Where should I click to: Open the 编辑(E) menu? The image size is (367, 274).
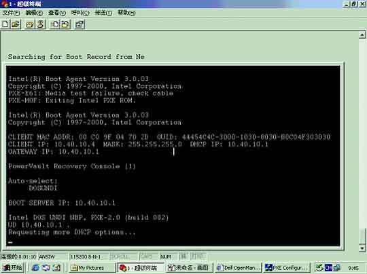[34, 13]
